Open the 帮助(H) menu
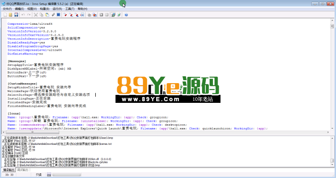Viewport: 336px width, 178px height. point(82,9)
